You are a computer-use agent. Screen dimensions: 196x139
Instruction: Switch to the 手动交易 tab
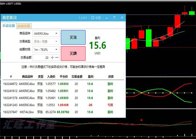(9, 26)
